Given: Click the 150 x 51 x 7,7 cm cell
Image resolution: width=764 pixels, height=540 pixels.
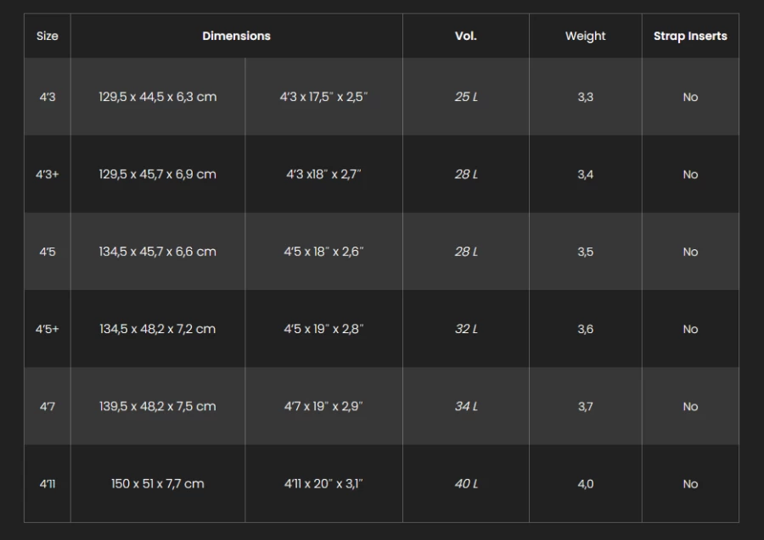Looking at the screenshot, I should click(158, 484).
